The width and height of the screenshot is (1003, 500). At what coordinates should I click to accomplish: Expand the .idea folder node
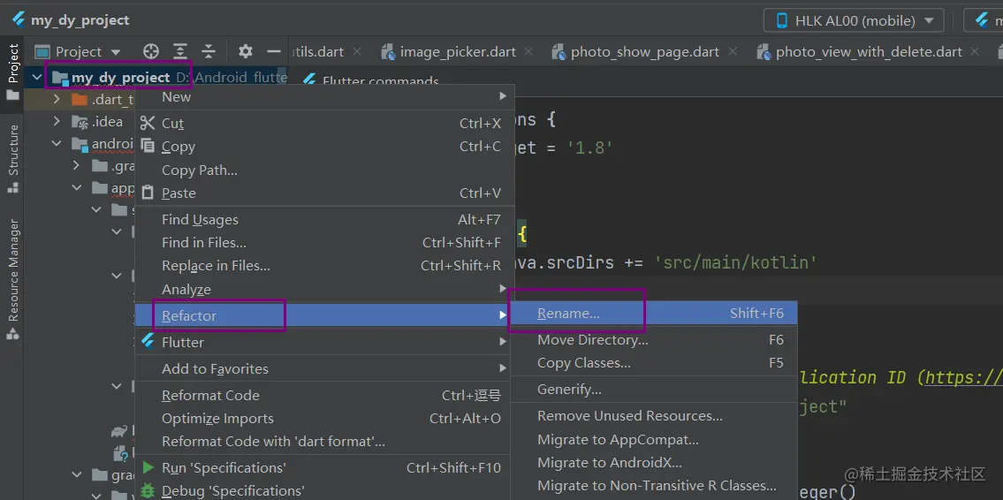(57, 122)
